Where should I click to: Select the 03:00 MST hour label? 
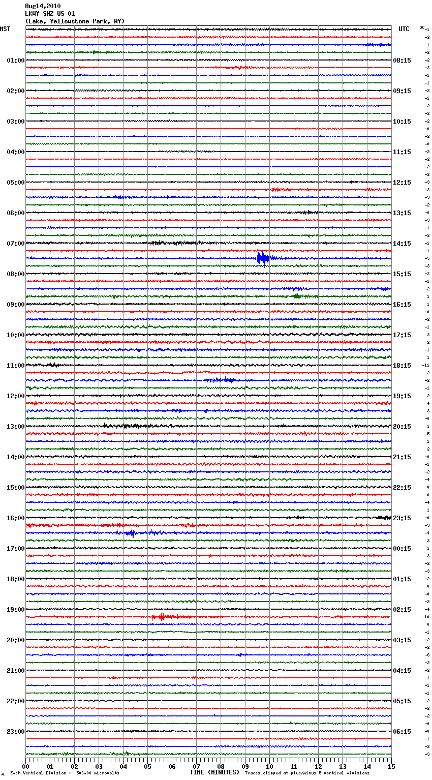click(16, 122)
